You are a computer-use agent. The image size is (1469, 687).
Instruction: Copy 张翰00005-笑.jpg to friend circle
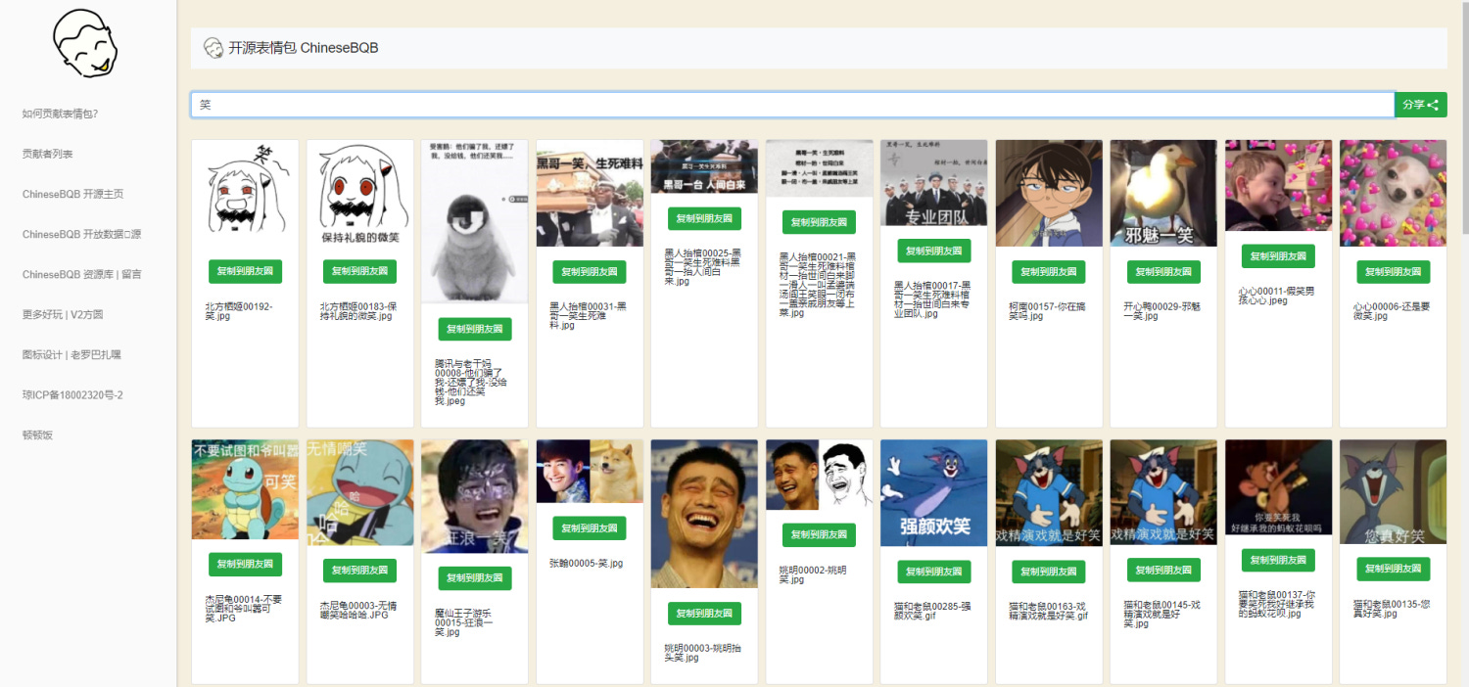coord(590,528)
